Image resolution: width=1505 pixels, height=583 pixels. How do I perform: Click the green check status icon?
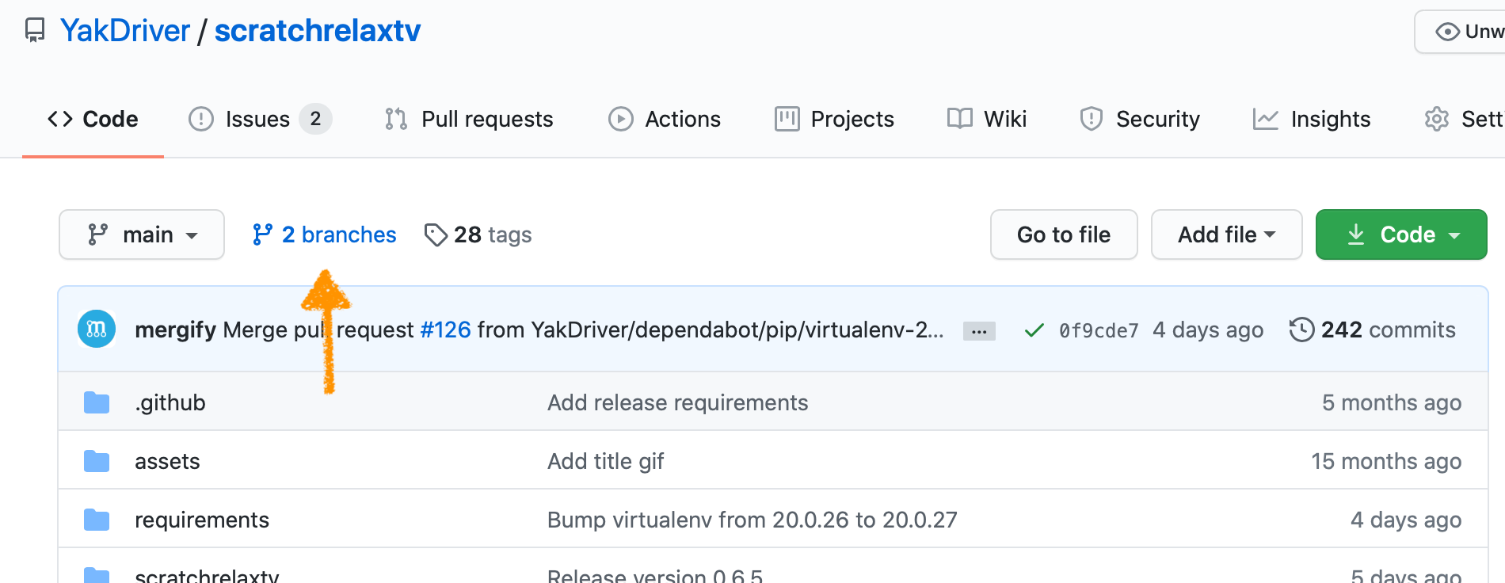pyautogui.click(x=1034, y=330)
